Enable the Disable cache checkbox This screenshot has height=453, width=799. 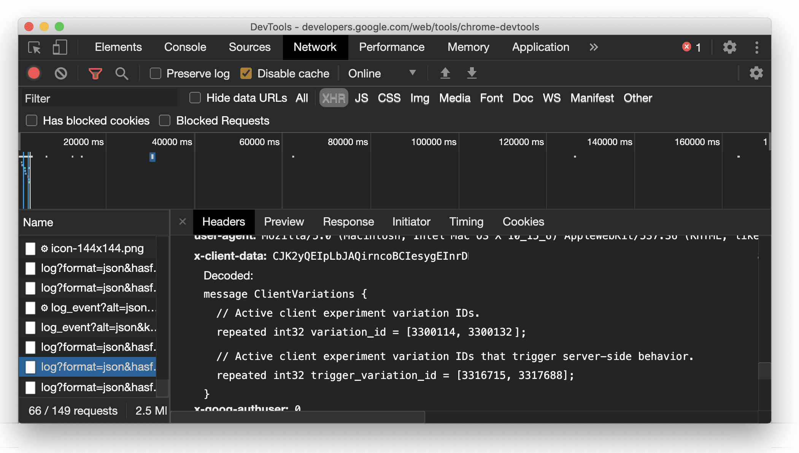(246, 73)
